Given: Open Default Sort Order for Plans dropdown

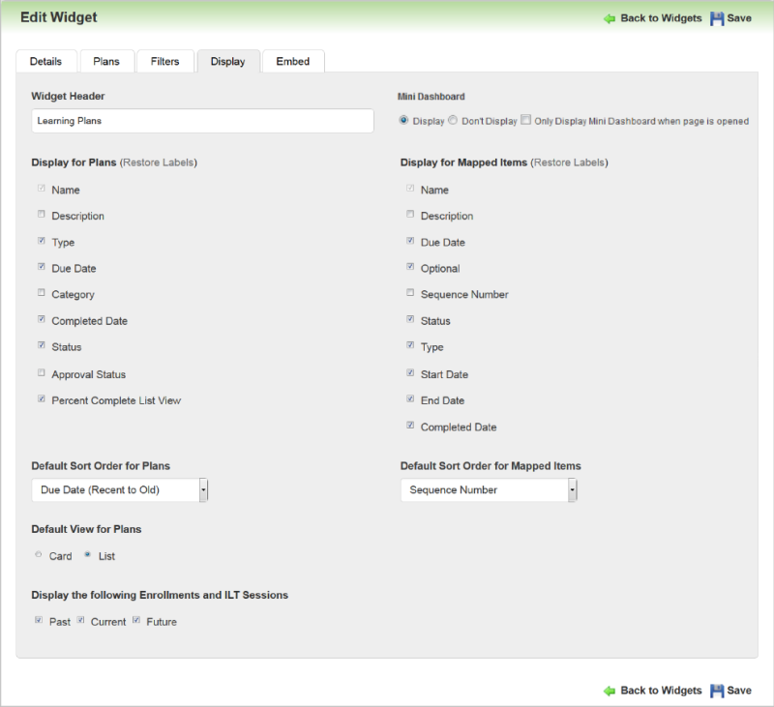Looking at the screenshot, I should [x=119, y=490].
